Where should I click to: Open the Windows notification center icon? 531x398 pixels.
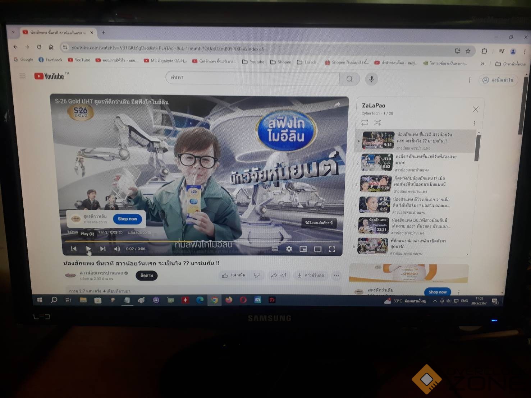[x=495, y=301]
